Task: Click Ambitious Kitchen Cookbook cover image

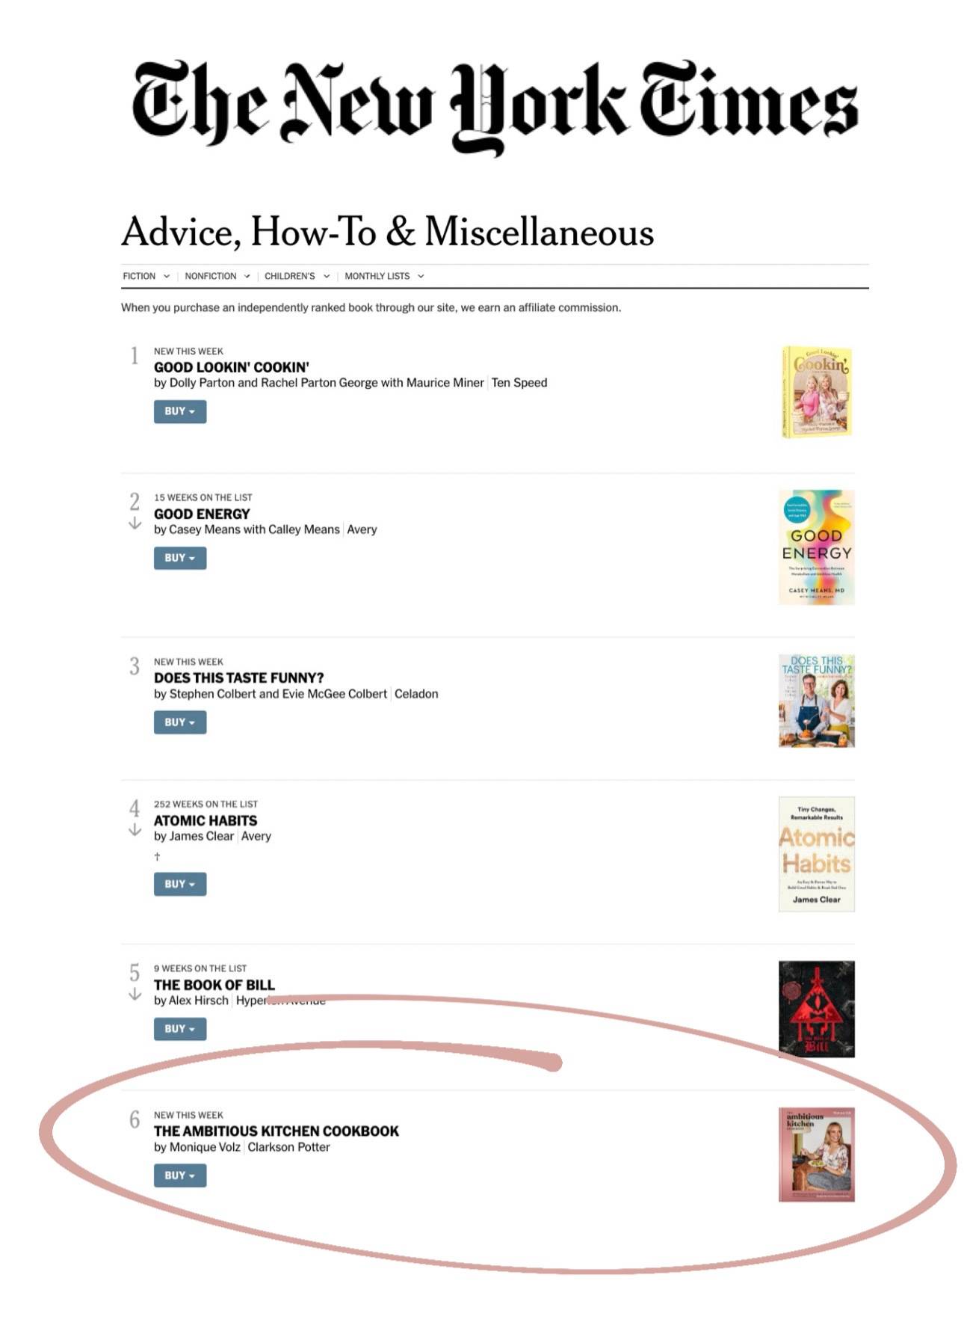Action: tap(816, 1155)
